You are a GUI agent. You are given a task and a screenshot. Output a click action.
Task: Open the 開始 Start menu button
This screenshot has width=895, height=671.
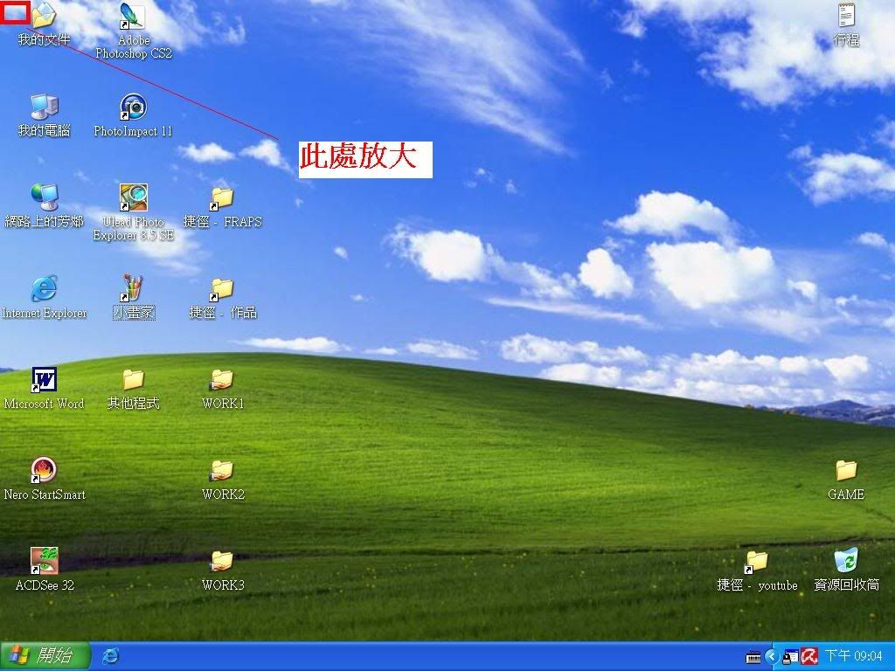45,655
